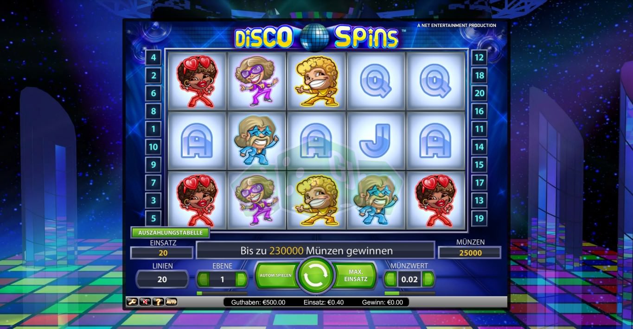Select payline number 4 on left
633x329 pixels.
tap(153, 58)
